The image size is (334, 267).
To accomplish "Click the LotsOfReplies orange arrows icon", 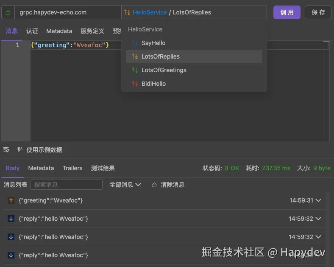I will pyautogui.click(x=135, y=56).
